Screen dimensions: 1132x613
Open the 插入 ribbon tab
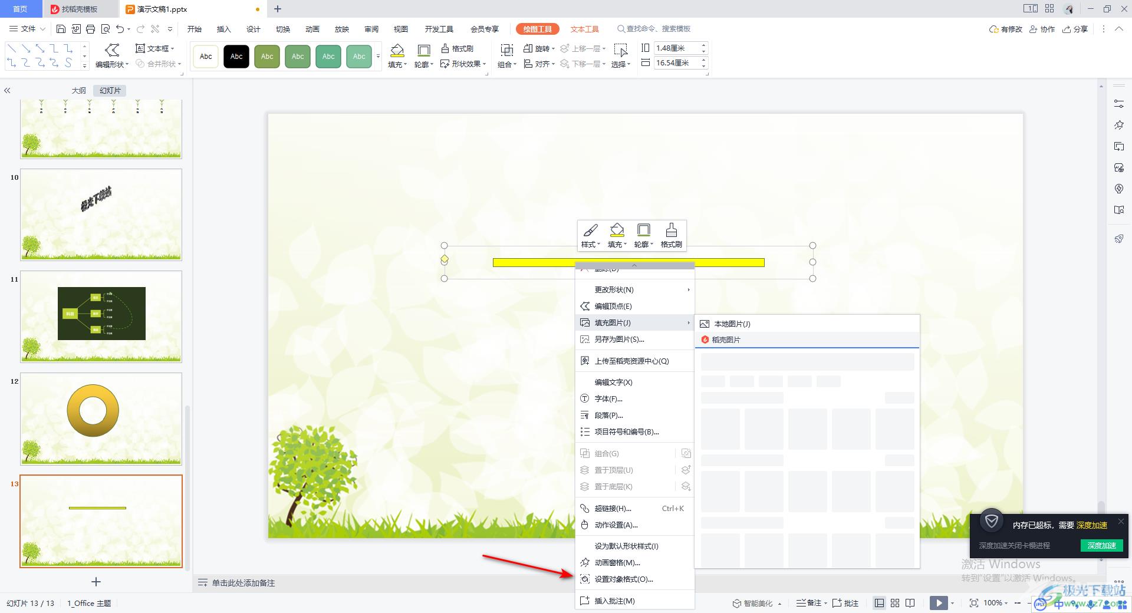tap(223, 29)
